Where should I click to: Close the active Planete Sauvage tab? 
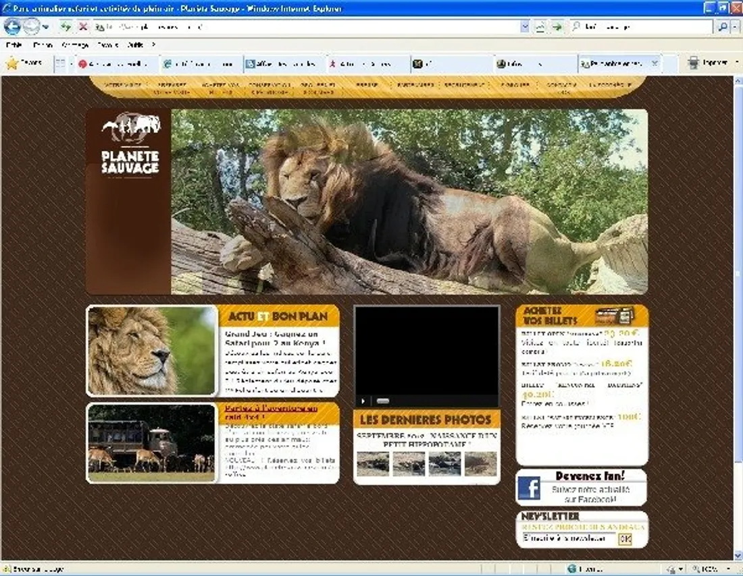coord(655,63)
